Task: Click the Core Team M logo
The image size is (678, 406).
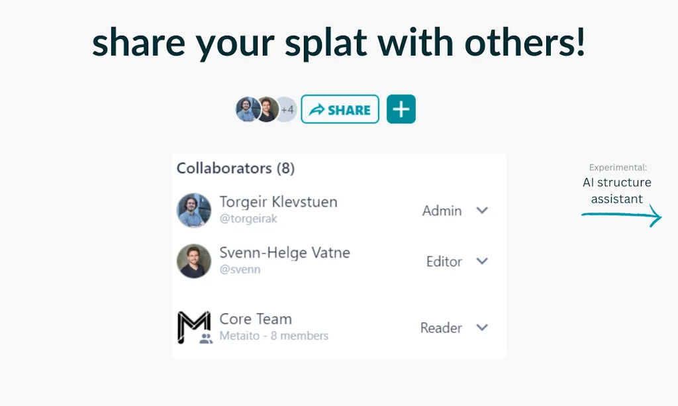Action: point(194,327)
